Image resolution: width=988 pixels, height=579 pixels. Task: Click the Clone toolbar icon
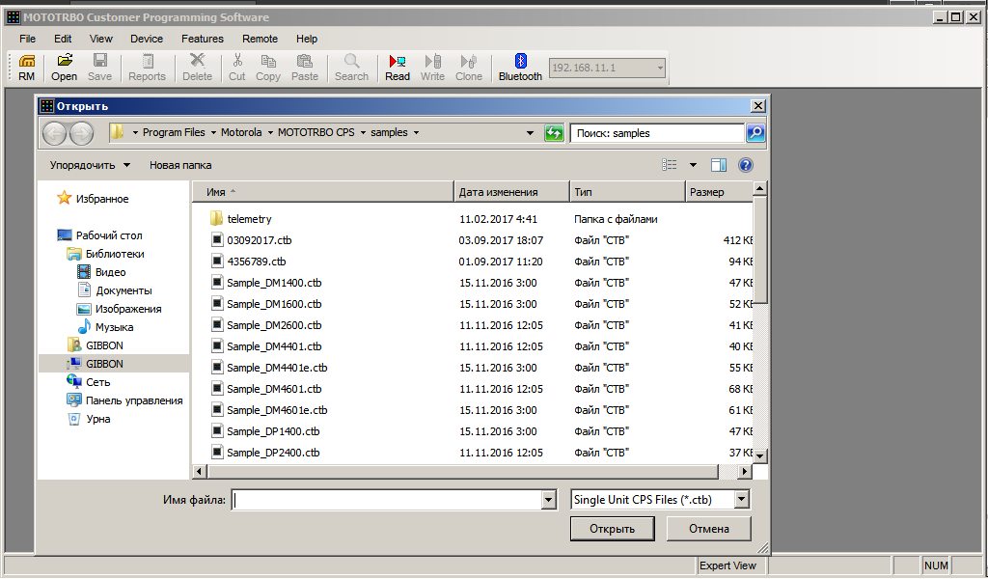(x=469, y=68)
